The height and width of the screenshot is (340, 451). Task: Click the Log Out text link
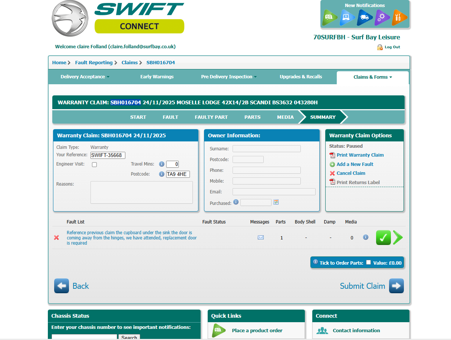392,47
